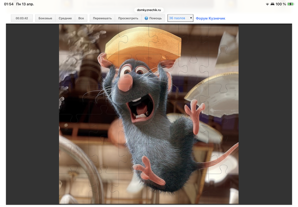
Task: Click the rat's pink nose piece
Action: click(125, 84)
